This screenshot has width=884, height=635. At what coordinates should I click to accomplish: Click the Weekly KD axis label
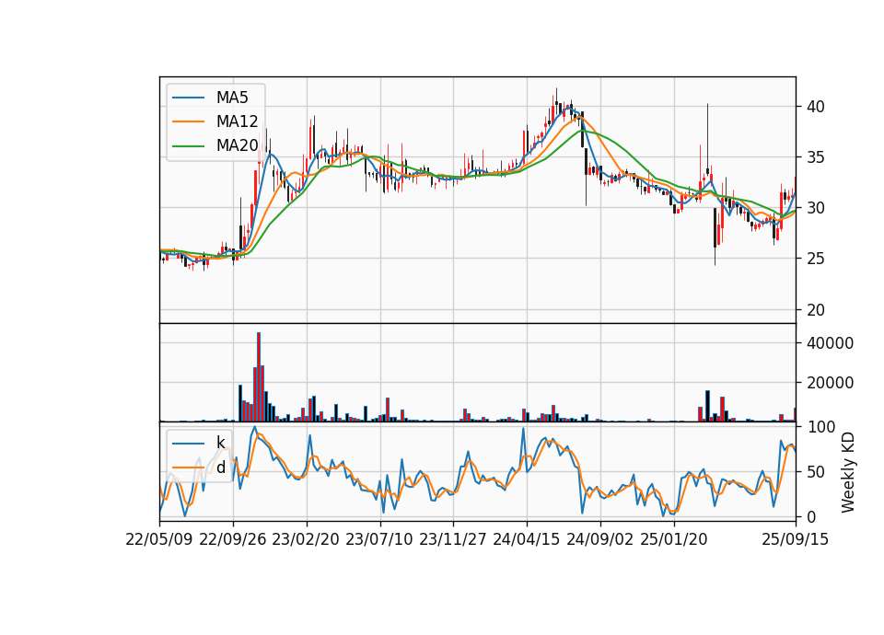pos(847,472)
